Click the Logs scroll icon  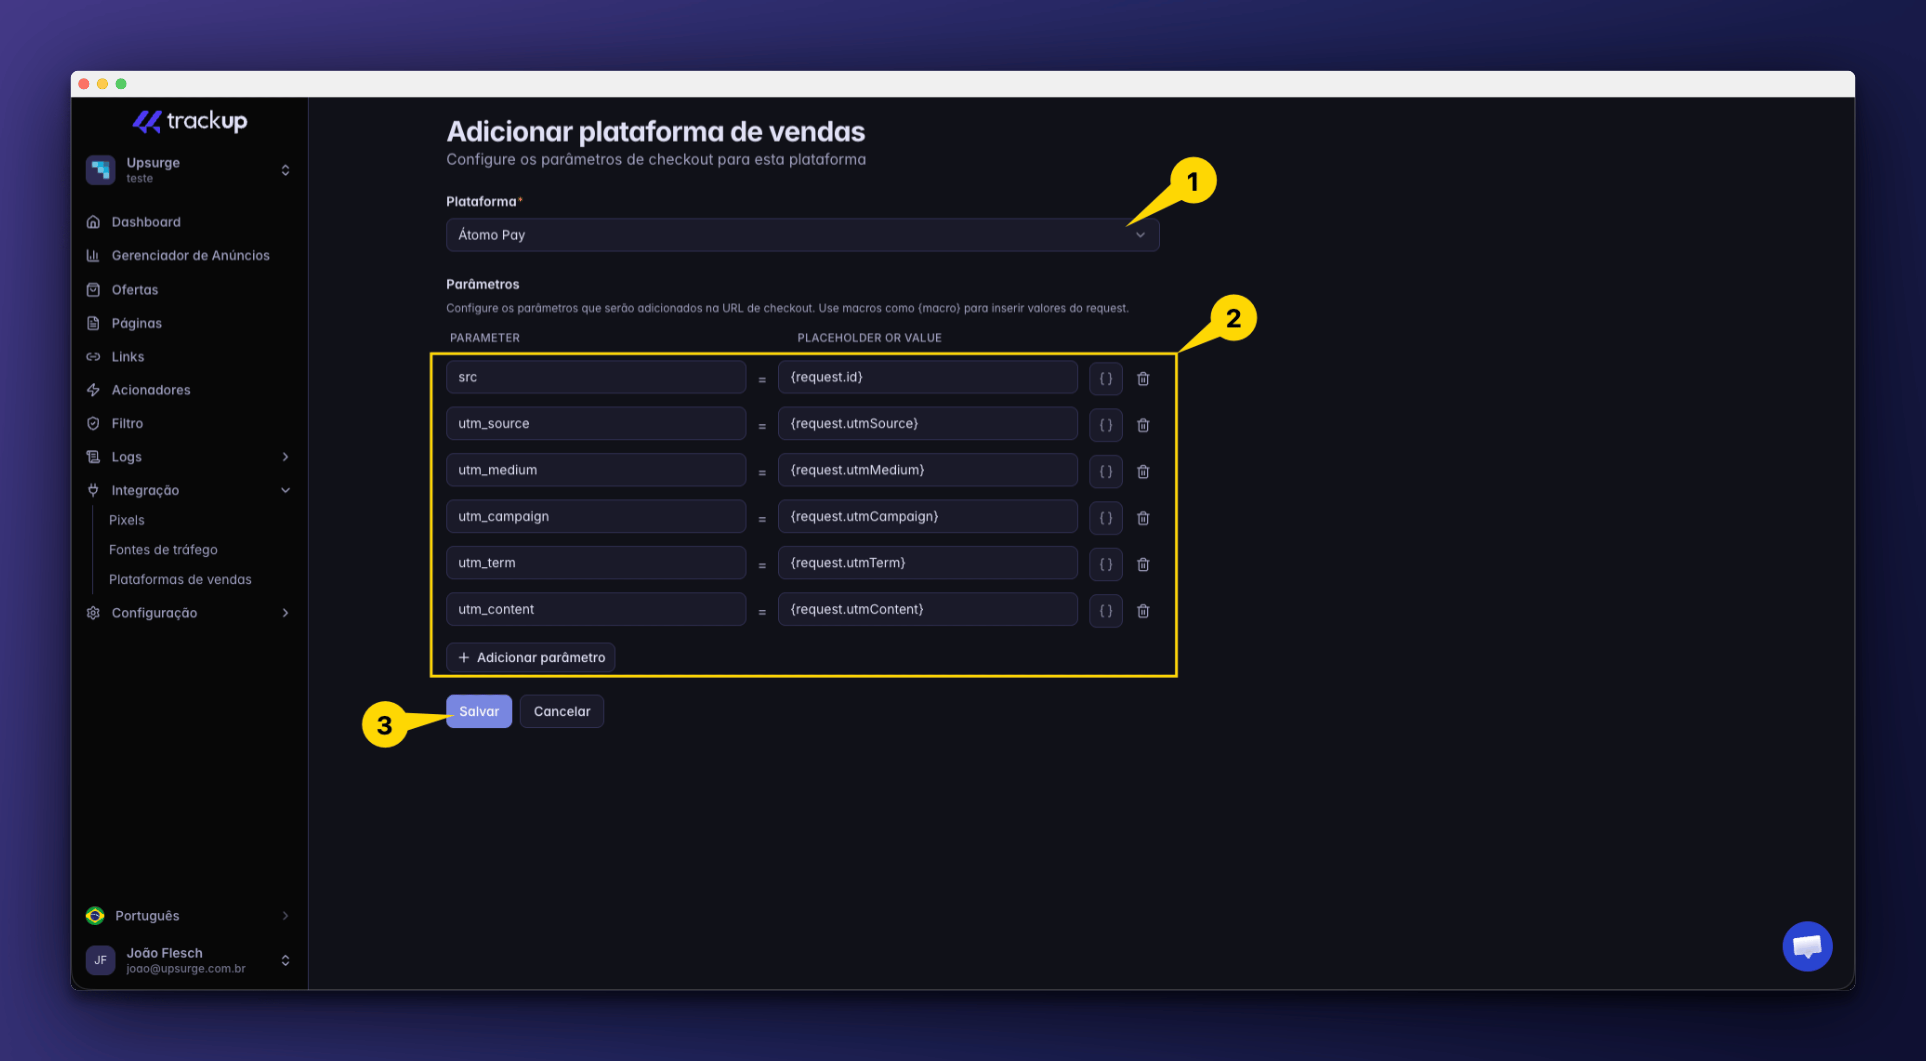[x=93, y=457]
